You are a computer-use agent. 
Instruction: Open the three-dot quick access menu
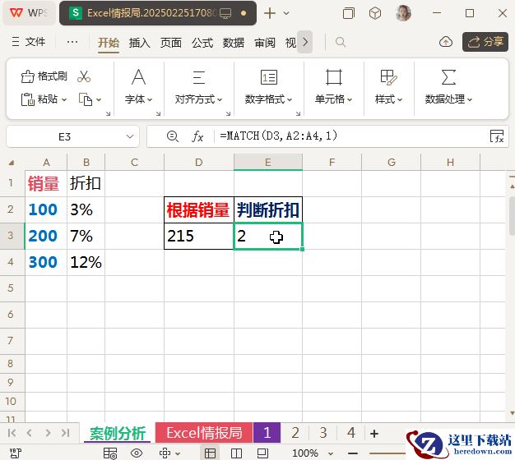pos(72,42)
